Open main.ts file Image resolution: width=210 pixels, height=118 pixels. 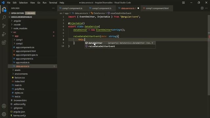coord(18,85)
